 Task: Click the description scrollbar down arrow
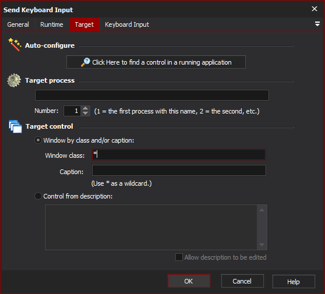262,245
